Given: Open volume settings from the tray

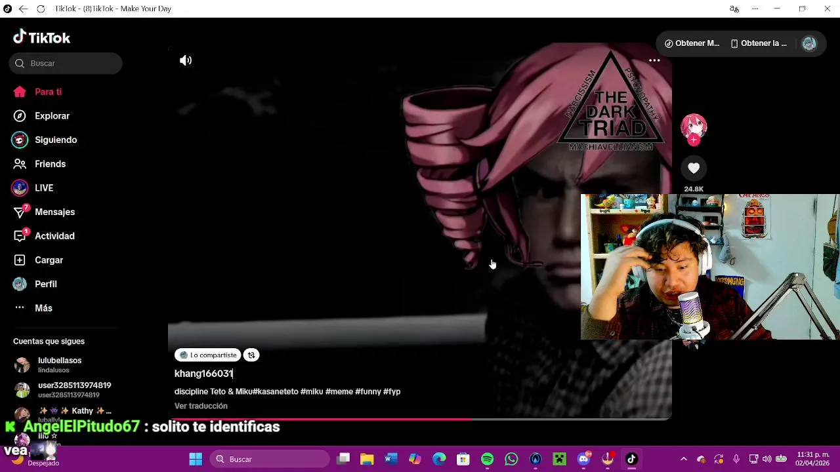Looking at the screenshot, I should [766, 459].
